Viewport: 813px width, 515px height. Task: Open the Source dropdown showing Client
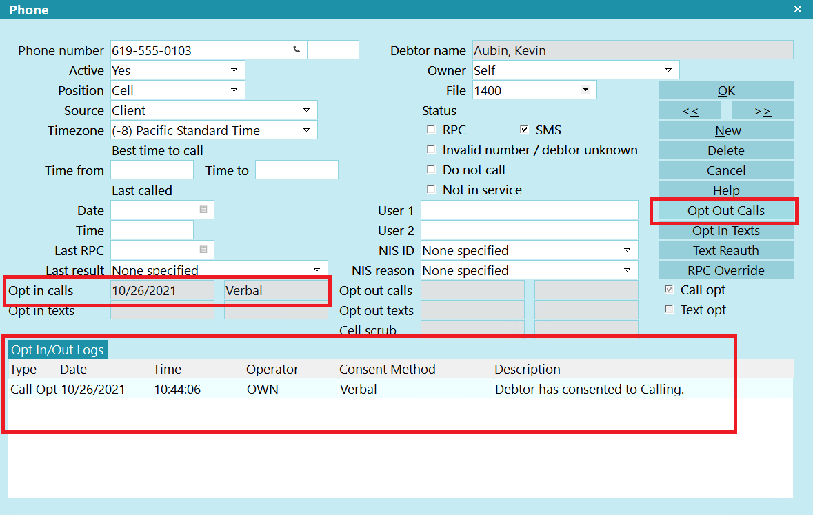point(306,110)
